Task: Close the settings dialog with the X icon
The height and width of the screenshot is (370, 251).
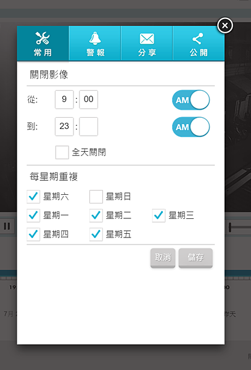Action: coord(225,25)
